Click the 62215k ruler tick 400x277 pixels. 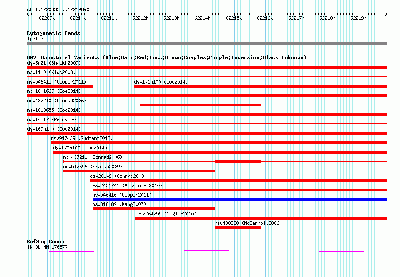click(x=234, y=18)
